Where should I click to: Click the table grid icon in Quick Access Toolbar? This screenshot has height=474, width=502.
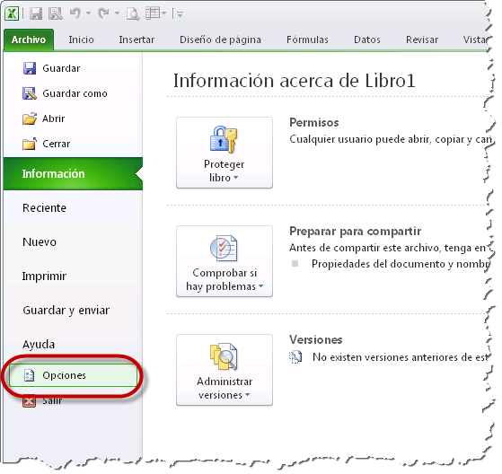click(153, 13)
